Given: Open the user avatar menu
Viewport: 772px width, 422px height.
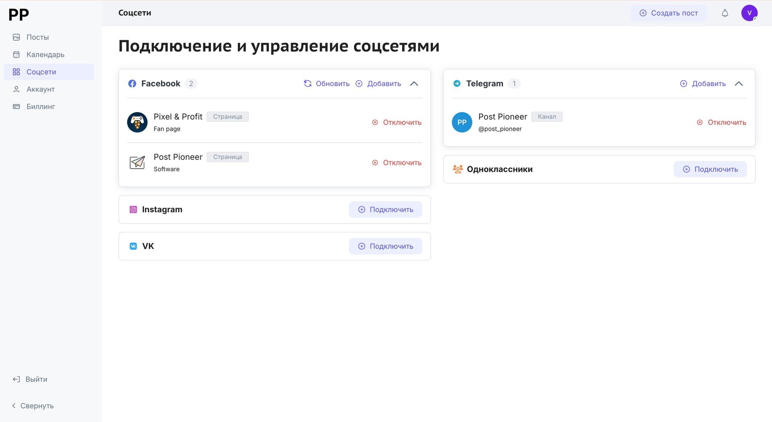Looking at the screenshot, I should click(x=749, y=13).
